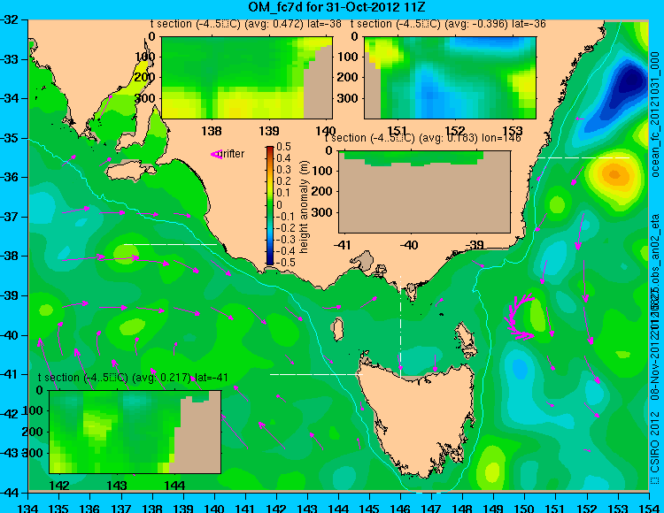Click the "154" longitude label on bottom axis
This screenshot has height=513, width=664.
point(648,508)
